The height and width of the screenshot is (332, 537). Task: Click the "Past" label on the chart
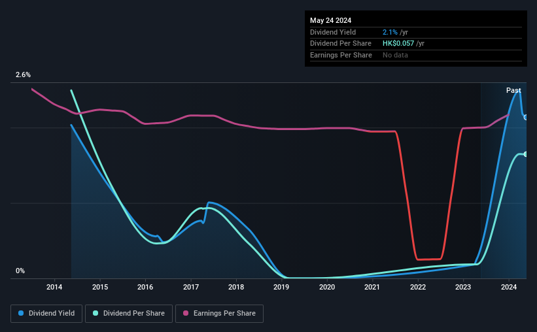click(513, 90)
